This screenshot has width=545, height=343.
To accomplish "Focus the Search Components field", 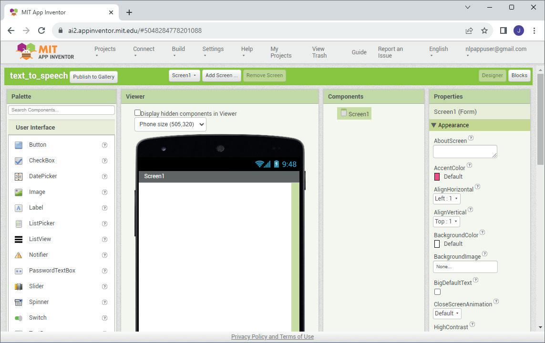I will 62,110.
